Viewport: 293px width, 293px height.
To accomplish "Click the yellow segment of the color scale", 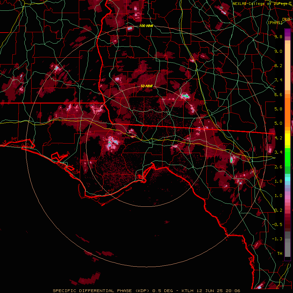I will pos(287,139).
